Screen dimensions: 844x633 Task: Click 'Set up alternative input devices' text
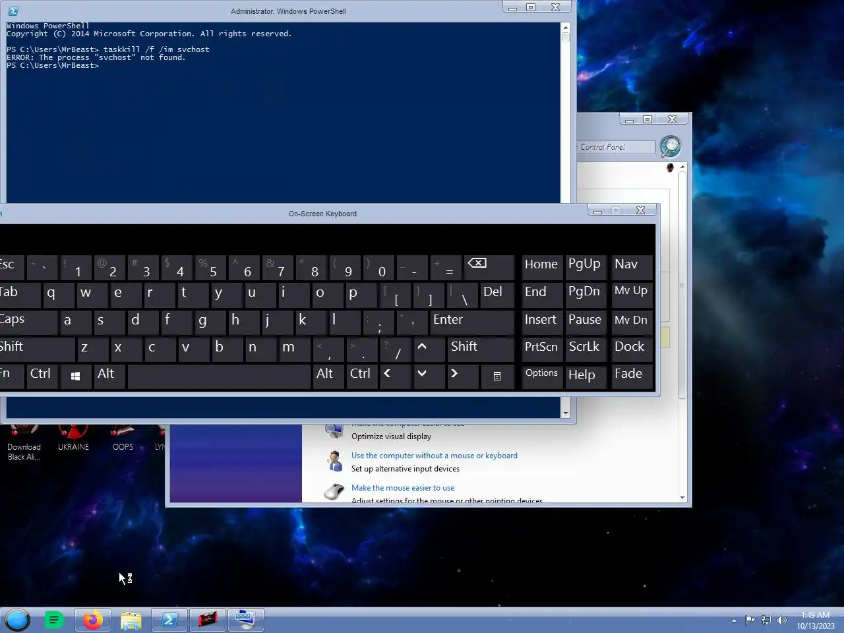click(406, 469)
